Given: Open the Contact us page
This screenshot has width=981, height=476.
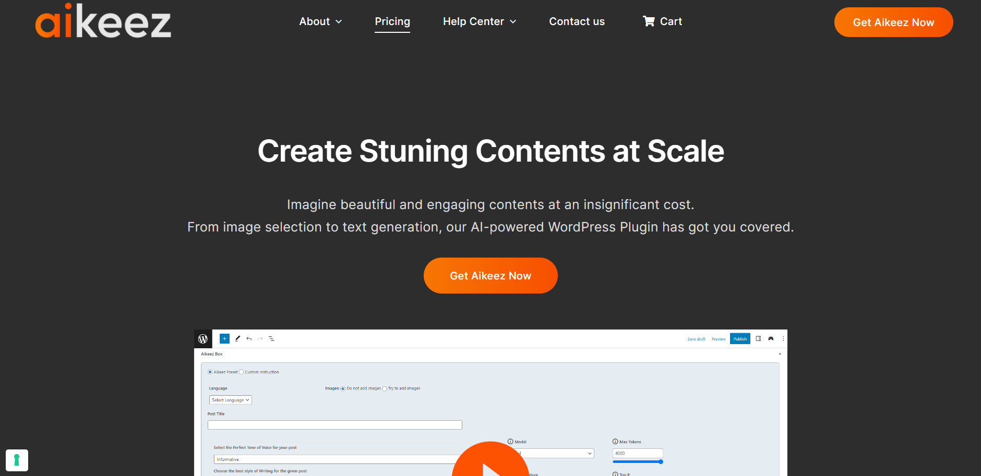Looking at the screenshot, I should [577, 21].
